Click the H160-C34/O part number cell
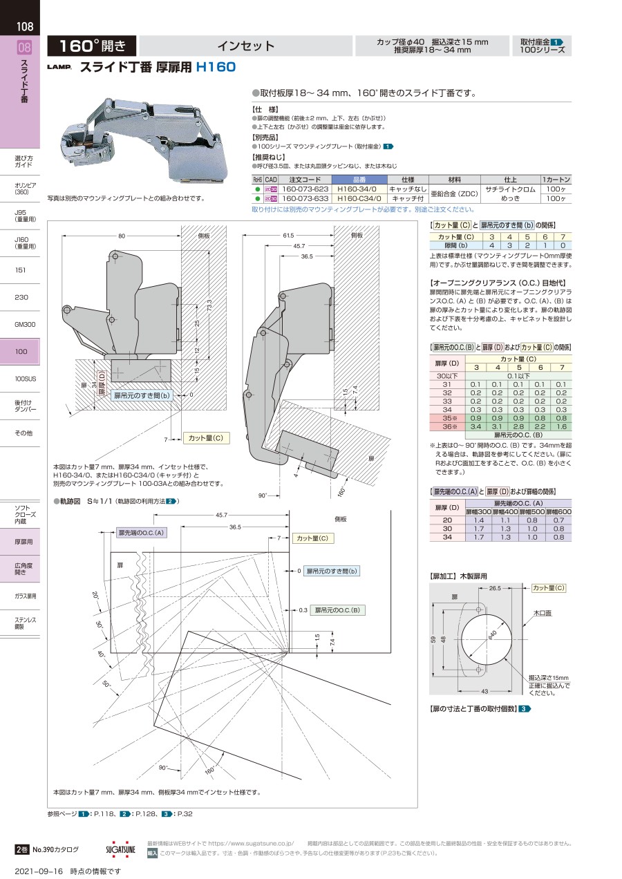The width and height of the screenshot is (622, 879). 356,198
